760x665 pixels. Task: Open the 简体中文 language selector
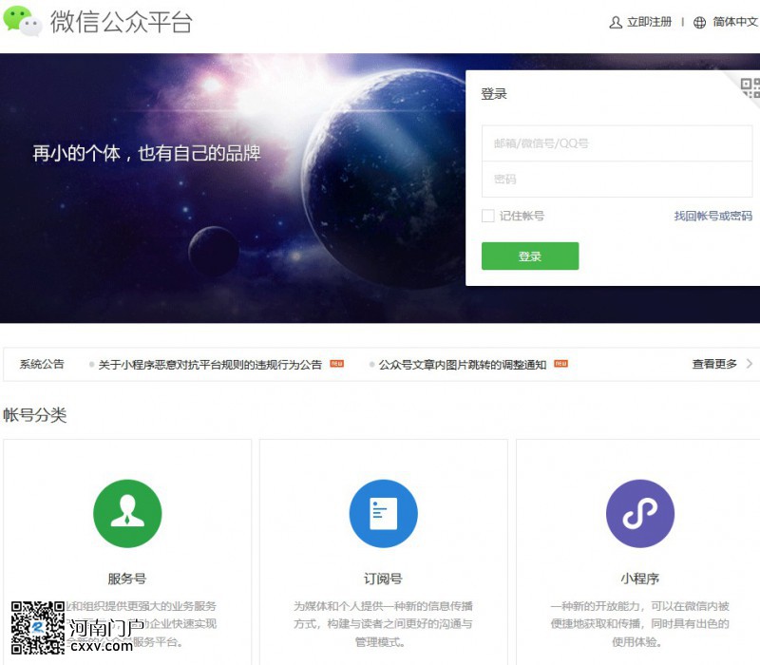[x=734, y=23]
